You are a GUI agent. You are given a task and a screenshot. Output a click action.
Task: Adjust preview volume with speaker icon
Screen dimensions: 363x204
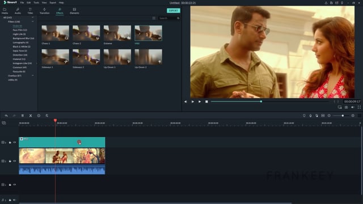coord(353,107)
